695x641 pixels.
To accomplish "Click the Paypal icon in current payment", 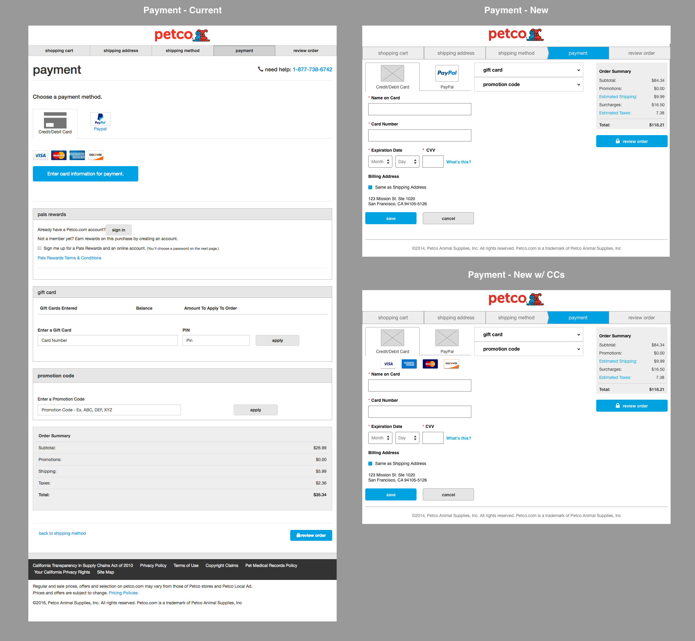I will (x=100, y=119).
